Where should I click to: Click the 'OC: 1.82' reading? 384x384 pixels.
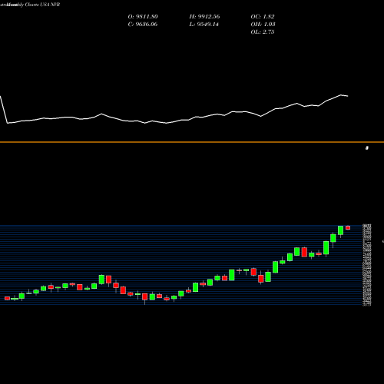(263, 16)
